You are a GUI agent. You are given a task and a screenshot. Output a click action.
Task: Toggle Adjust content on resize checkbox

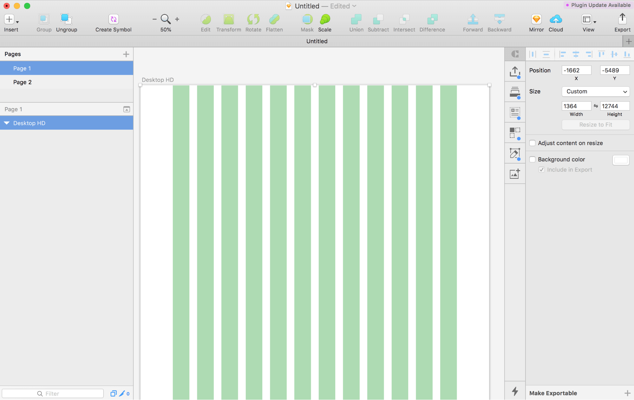[532, 142]
